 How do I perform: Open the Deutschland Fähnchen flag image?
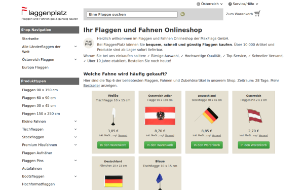click(x=113, y=181)
